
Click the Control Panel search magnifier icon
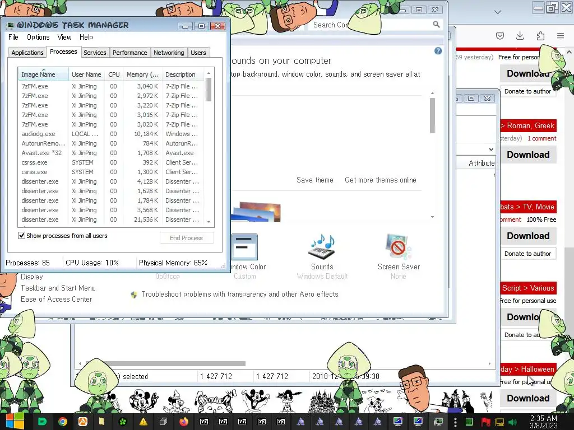(x=436, y=25)
